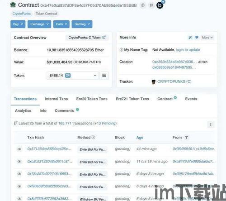The width and height of the screenshot is (226, 201).
Task: Show the contract address QR code
Action: click(151, 5)
